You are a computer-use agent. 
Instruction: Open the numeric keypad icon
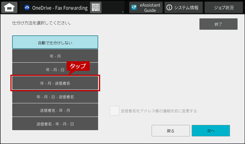point(96,7)
